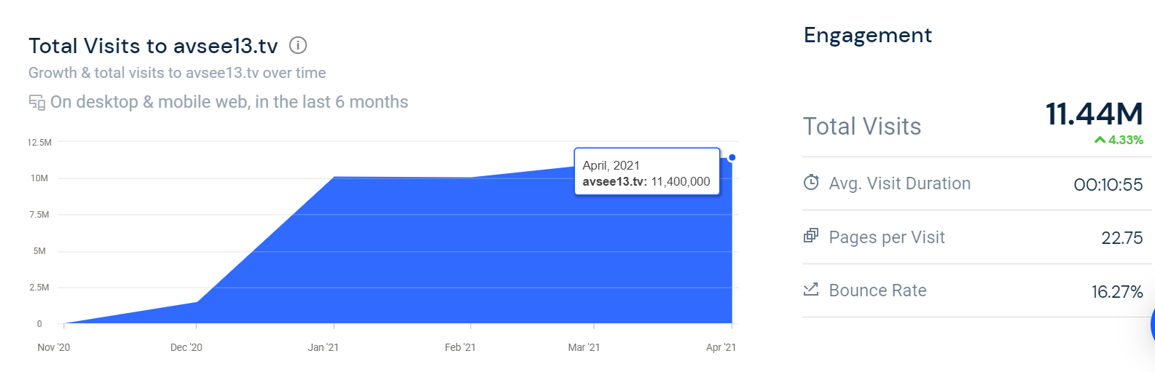Click the 5M y-axis label
Image resolution: width=1155 pixels, height=372 pixels.
coord(39,251)
